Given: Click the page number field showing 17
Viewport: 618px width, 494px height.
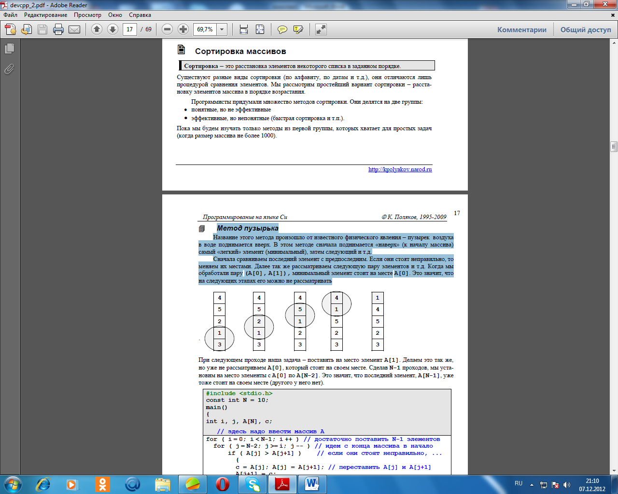Looking at the screenshot, I should click(129, 29).
